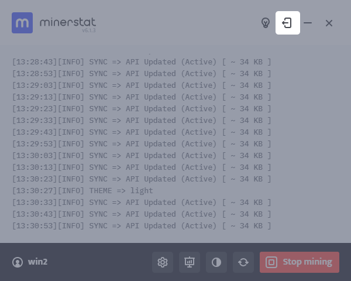Click the Stop mining button
Image resolution: width=351 pixels, height=281 pixels.
(x=300, y=262)
